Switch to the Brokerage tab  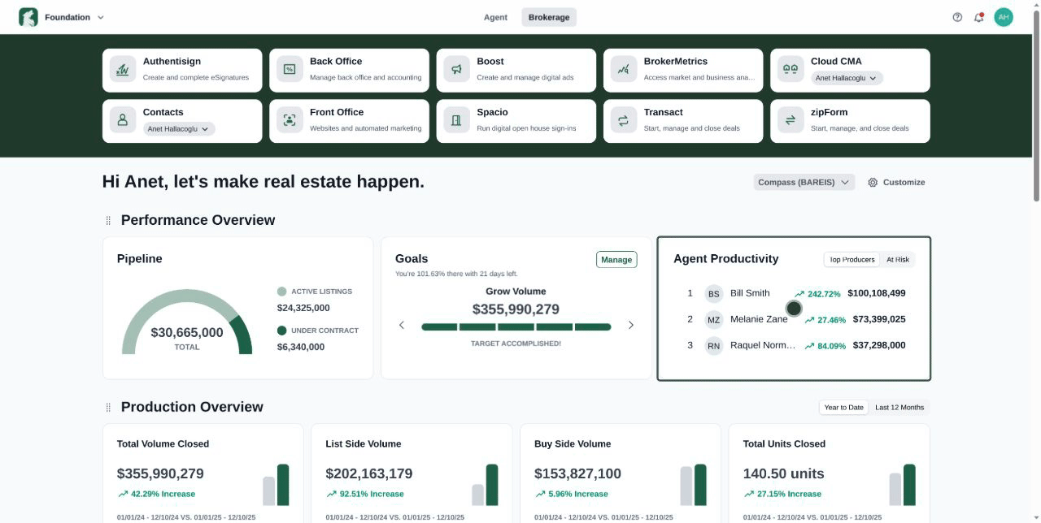click(x=549, y=17)
